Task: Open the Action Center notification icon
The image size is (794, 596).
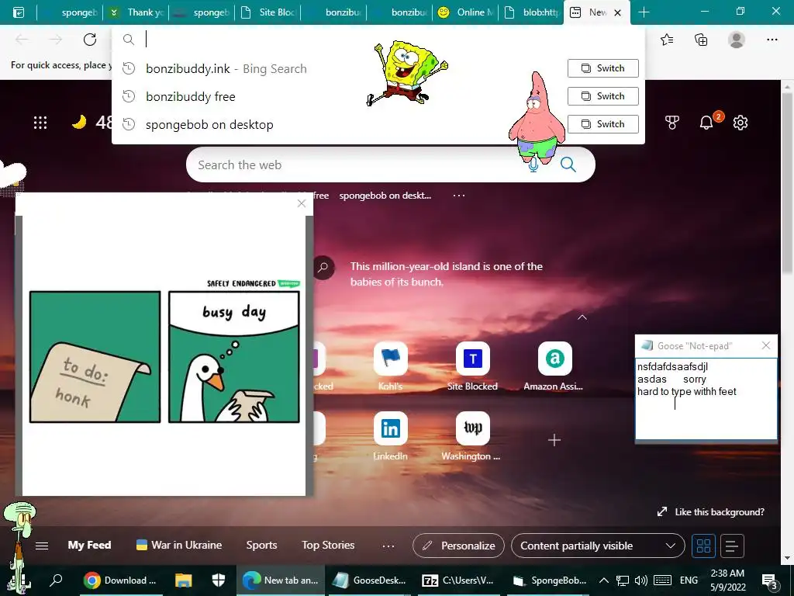Action: point(770,581)
